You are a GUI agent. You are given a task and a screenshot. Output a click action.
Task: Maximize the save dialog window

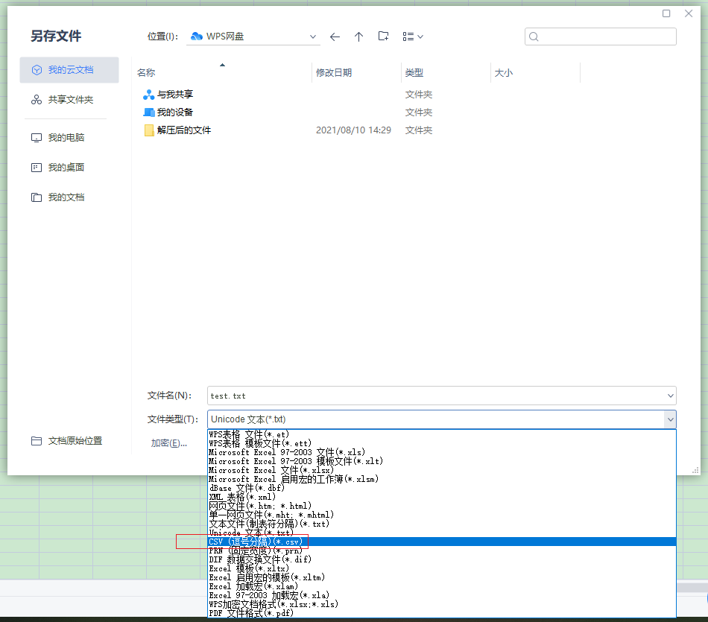coord(666,13)
